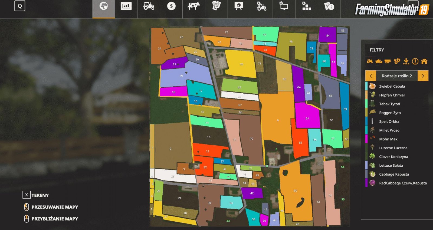Select Cabbage Kapusta crop entry
The height and width of the screenshot is (230, 433).
coord(397,174)
